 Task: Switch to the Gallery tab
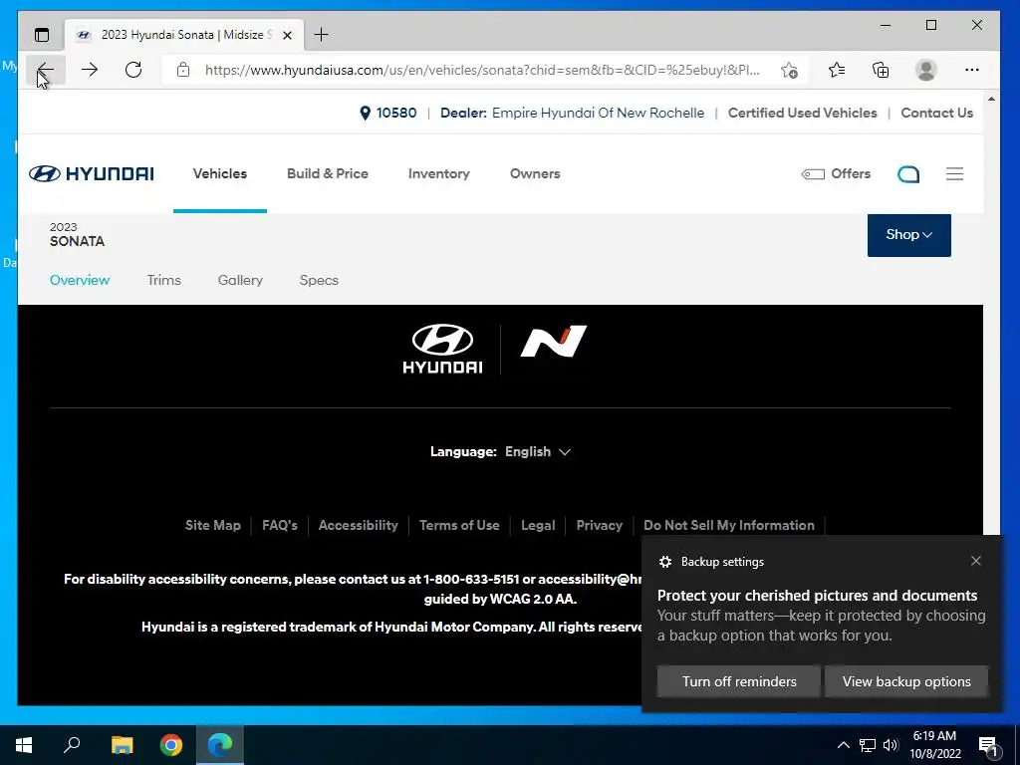click(x=240, y=280)
